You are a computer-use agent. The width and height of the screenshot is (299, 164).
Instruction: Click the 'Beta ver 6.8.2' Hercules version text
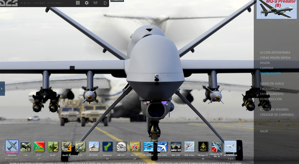(x=12, y=159)
